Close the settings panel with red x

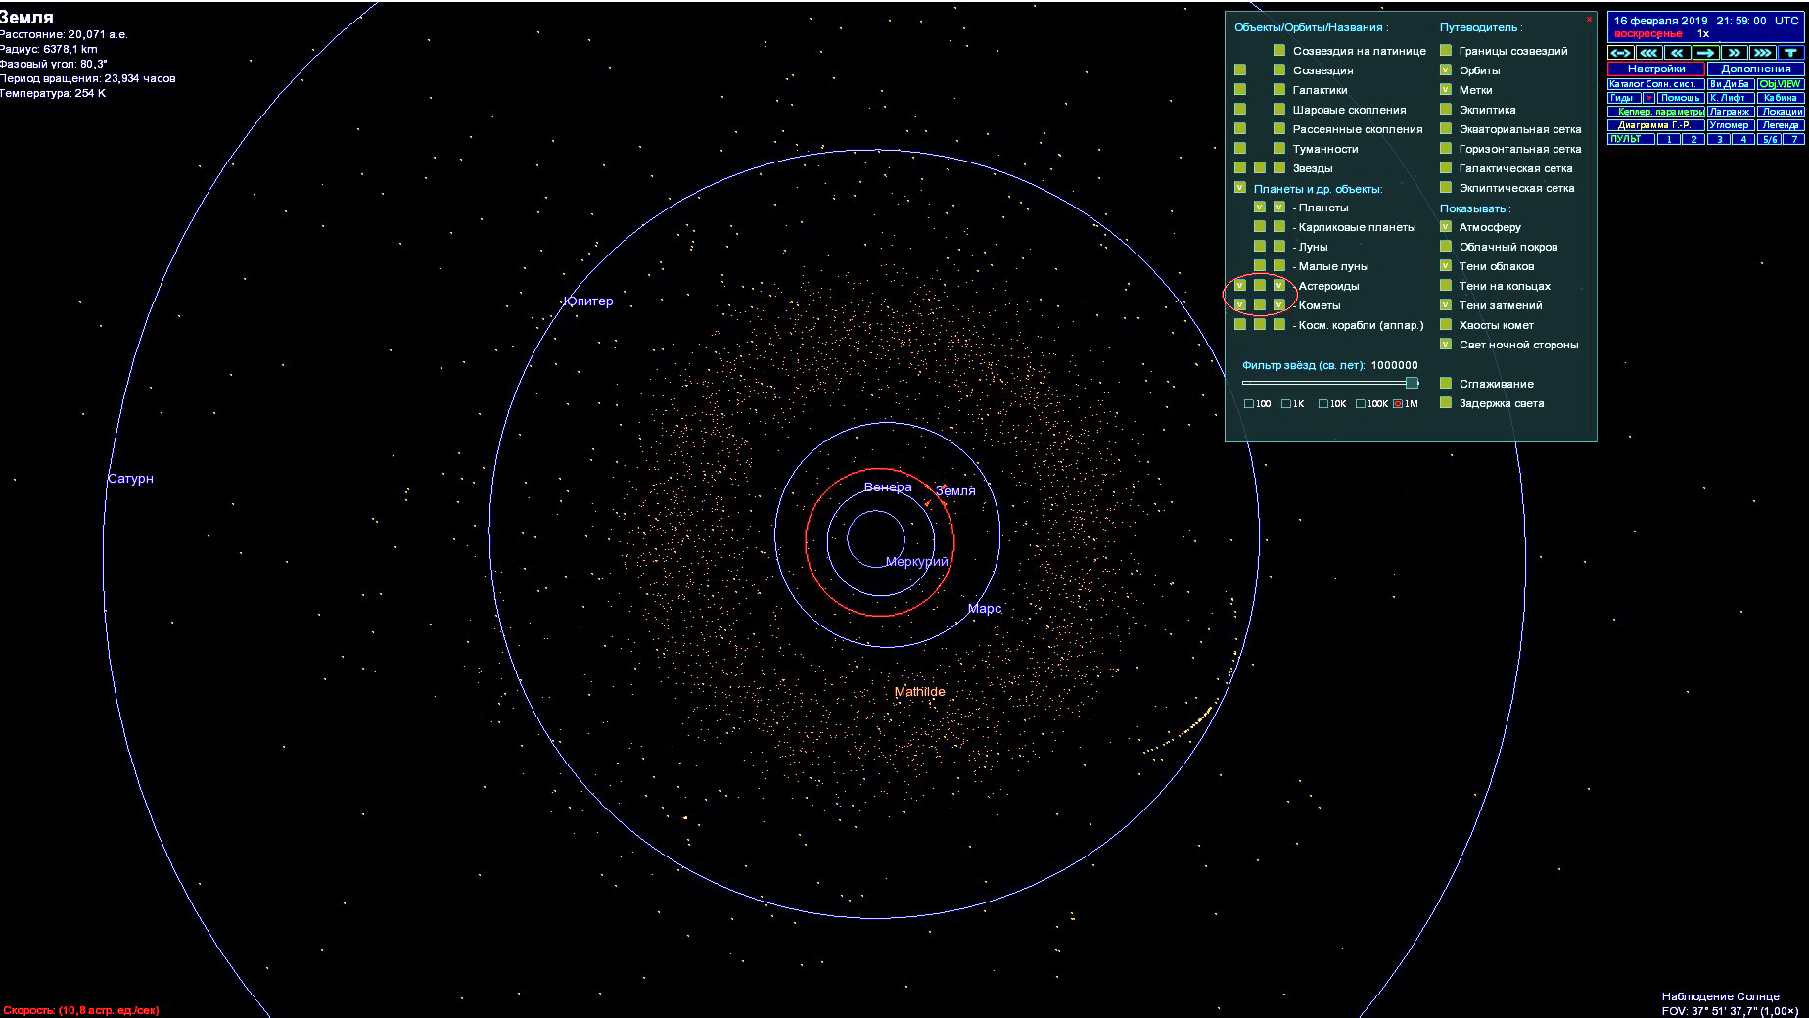pyautogui.click(x=1589, y=20)
